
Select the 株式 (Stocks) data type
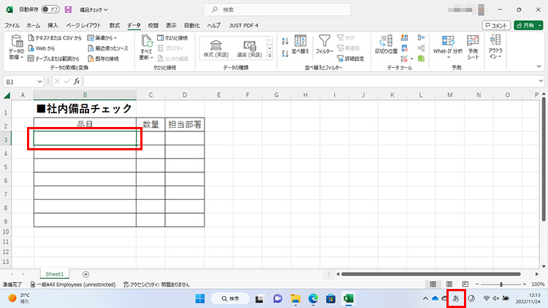[x=216, y=48]
